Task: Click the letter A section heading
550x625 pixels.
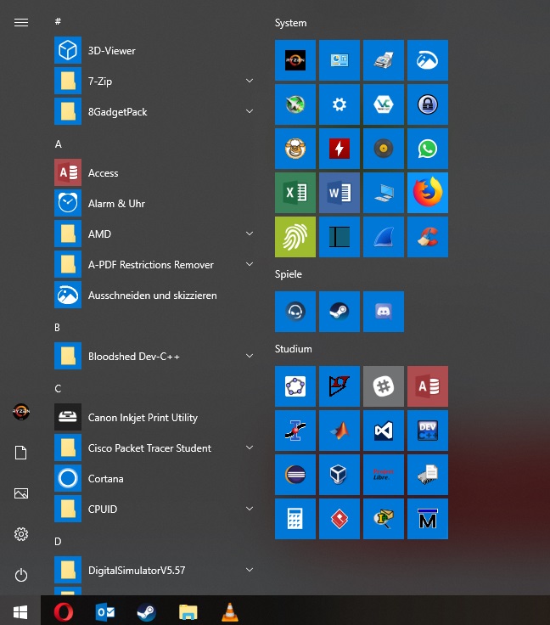Action: pos(59,144)
